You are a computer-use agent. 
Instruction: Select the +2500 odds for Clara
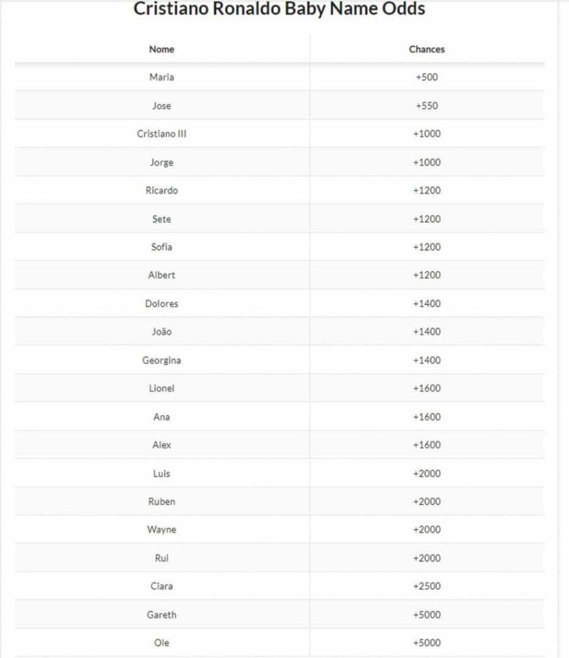426,586
